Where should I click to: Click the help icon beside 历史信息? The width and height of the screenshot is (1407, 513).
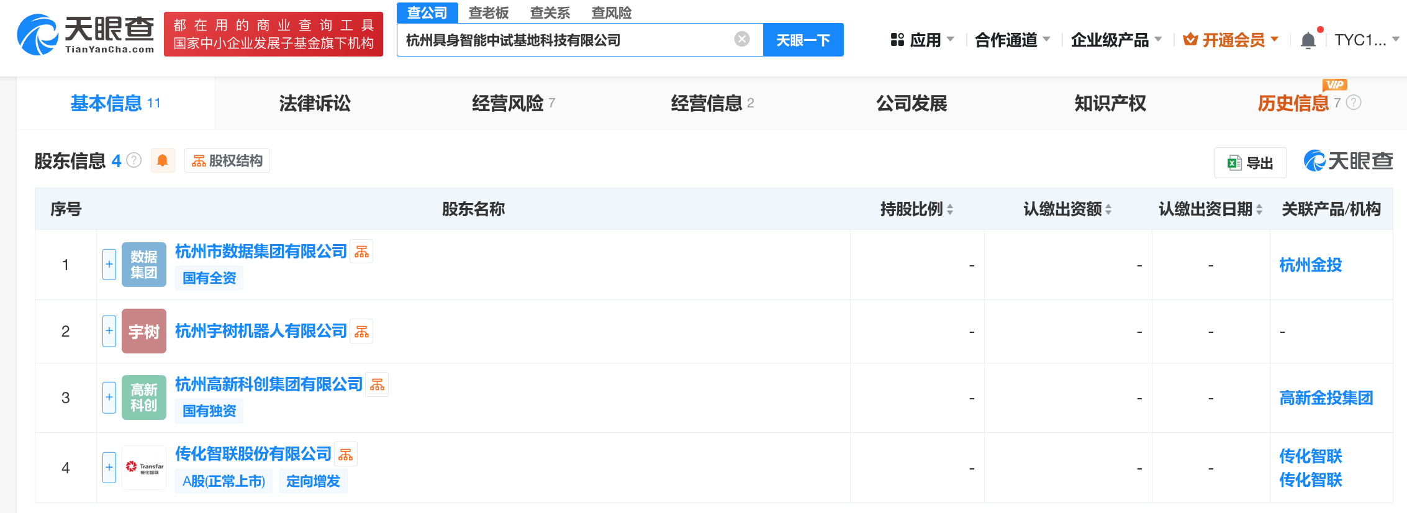(x=1354, y=102)
